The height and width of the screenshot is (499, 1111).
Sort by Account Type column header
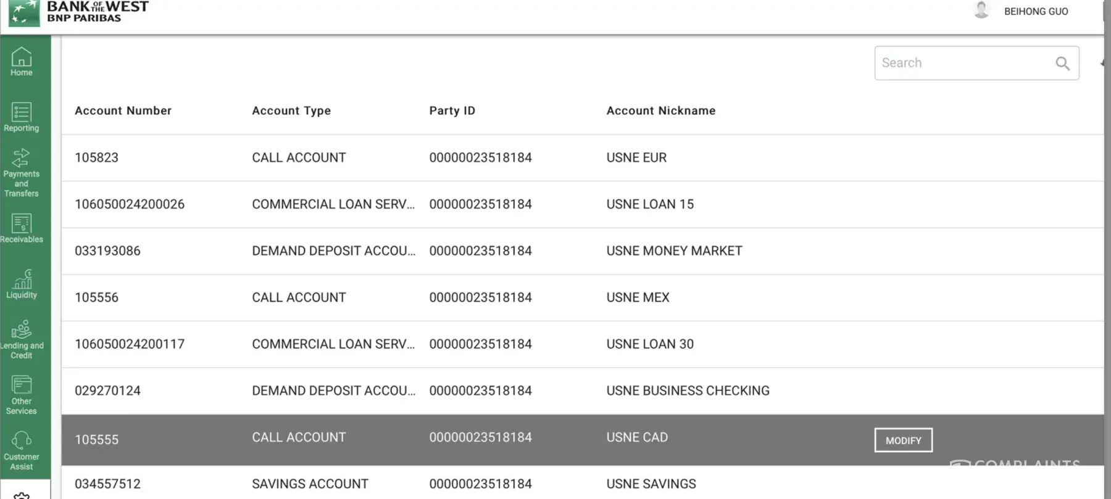pyautogui.click(x=291, y=111)
